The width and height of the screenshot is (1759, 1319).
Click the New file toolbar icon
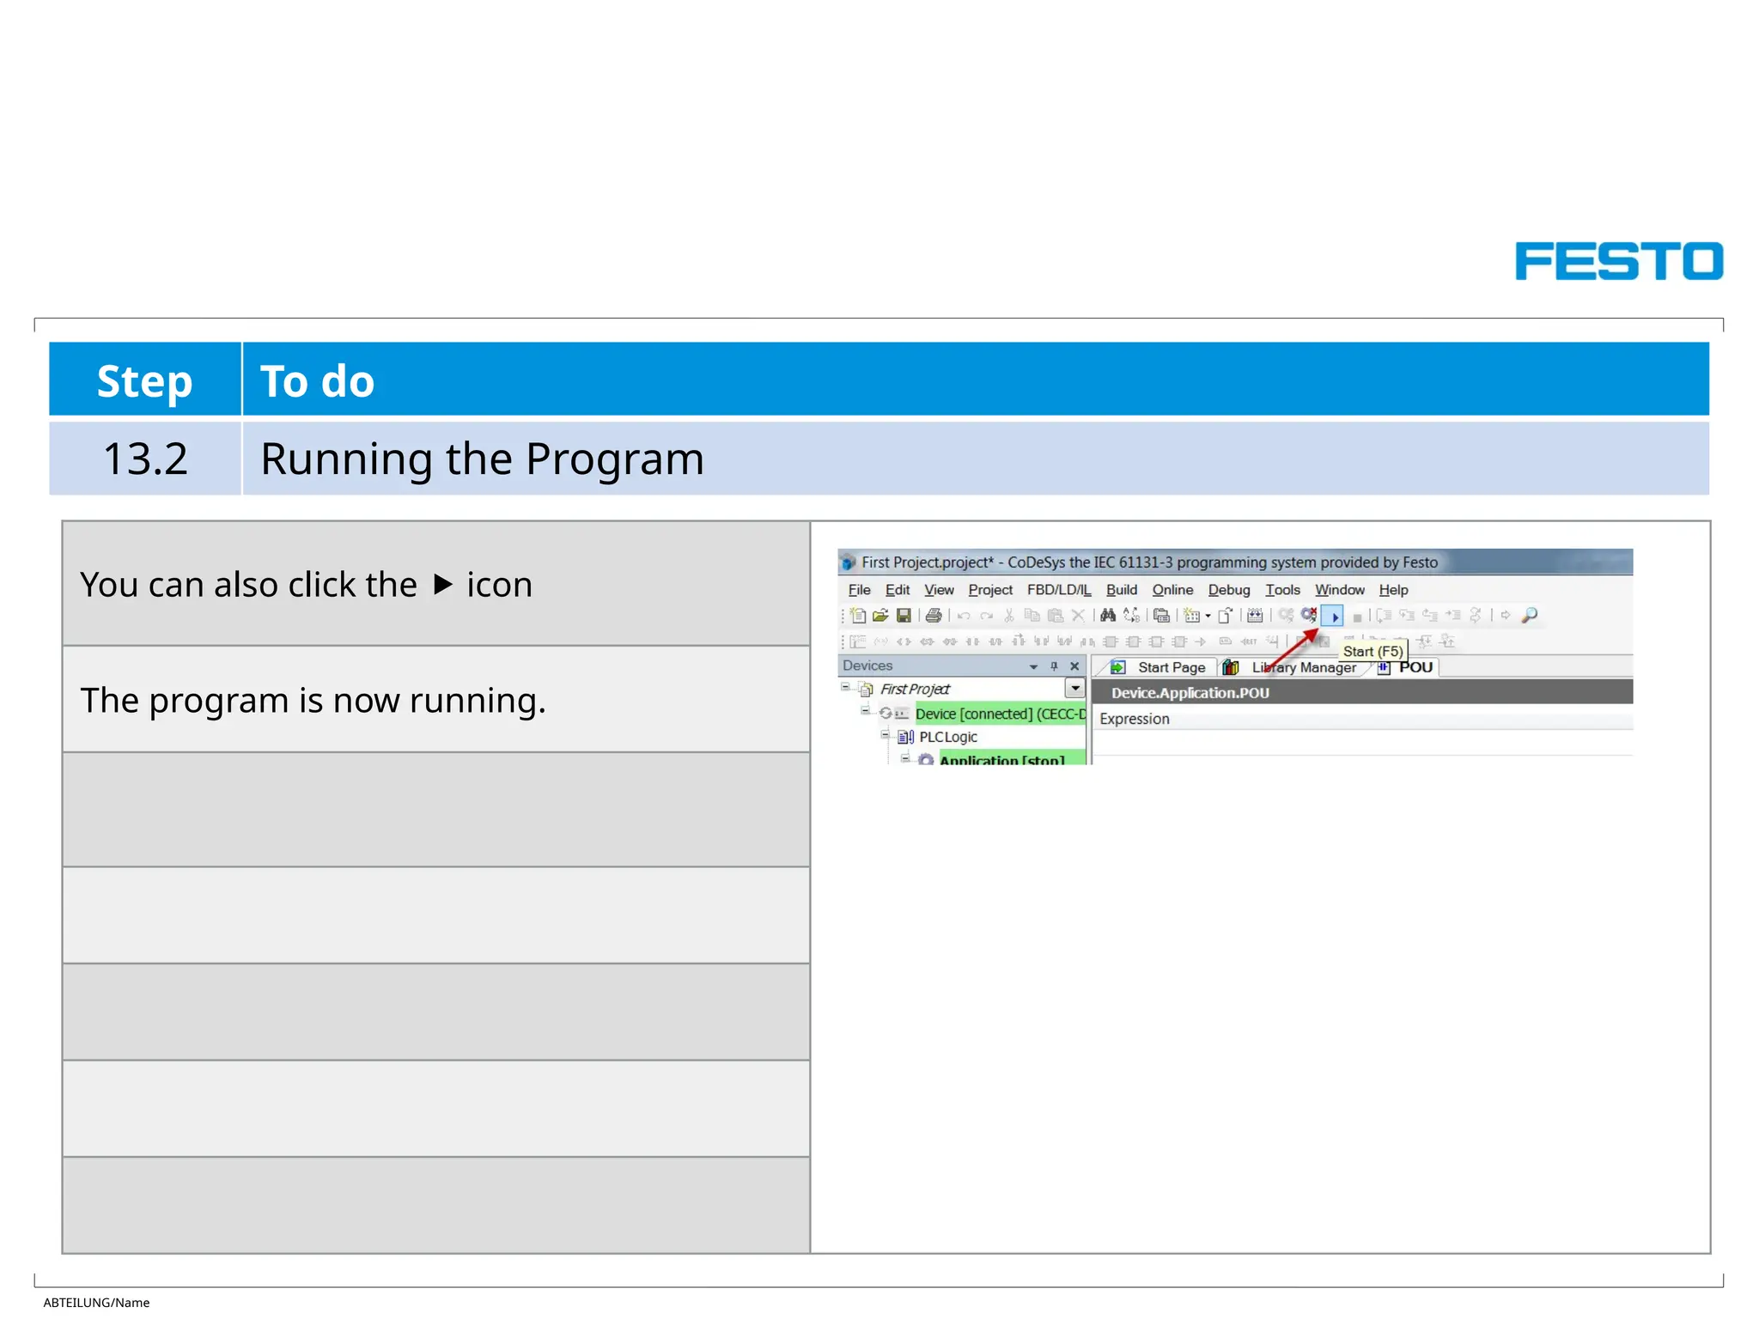(858, 616)
